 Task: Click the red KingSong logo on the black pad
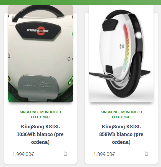[37, 31]
